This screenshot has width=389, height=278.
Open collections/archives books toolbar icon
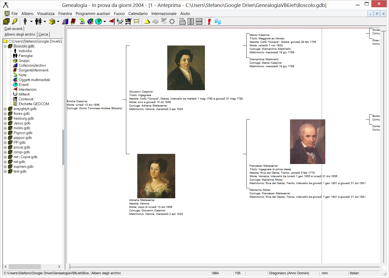pos(65,21)
